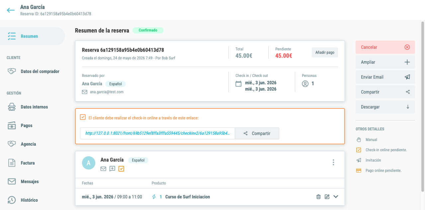Toggle the online check-in requirement checkbox
The width and height of the screenshot is (425, 210).
(83, 117)
